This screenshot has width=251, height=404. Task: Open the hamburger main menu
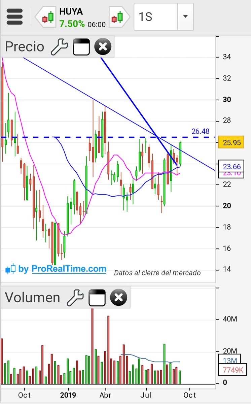[15, 16]
